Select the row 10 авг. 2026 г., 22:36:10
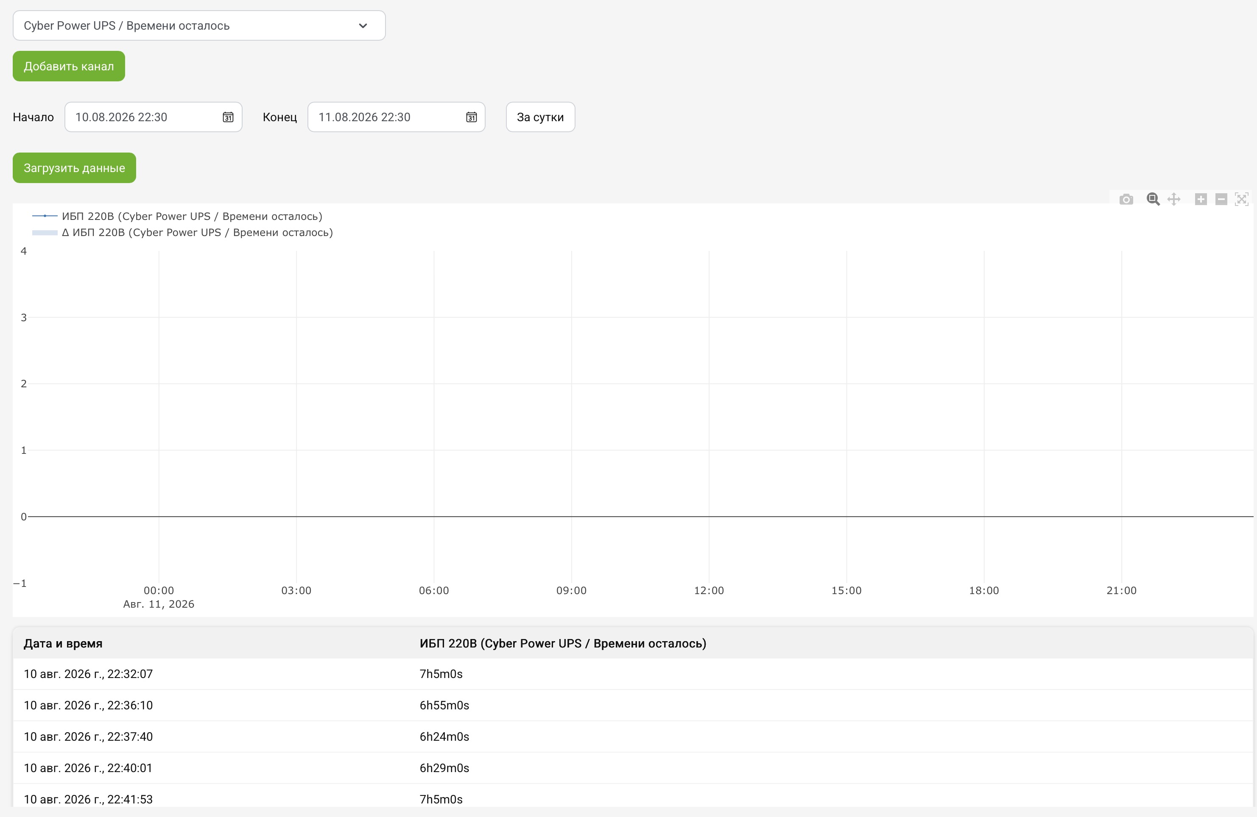This screenshot has width=1257, height=817. [x=633, y=705]
